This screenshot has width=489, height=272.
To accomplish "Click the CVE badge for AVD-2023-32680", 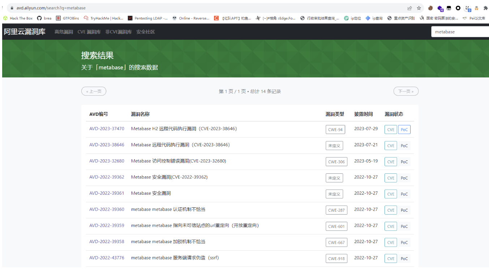I will 391,162.
